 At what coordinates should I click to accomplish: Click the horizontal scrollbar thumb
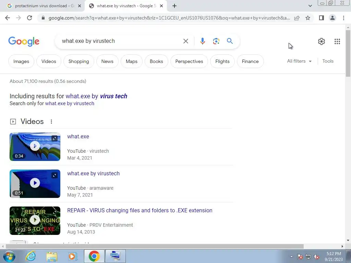click(155, 247)
